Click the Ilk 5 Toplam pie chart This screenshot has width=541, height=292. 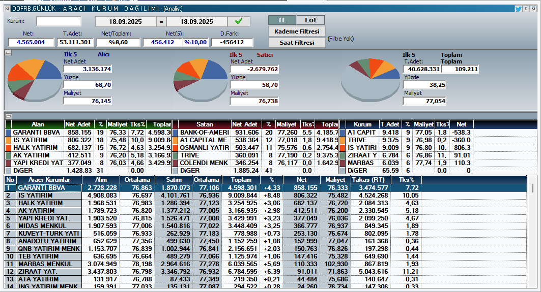[x=370, y=80]
